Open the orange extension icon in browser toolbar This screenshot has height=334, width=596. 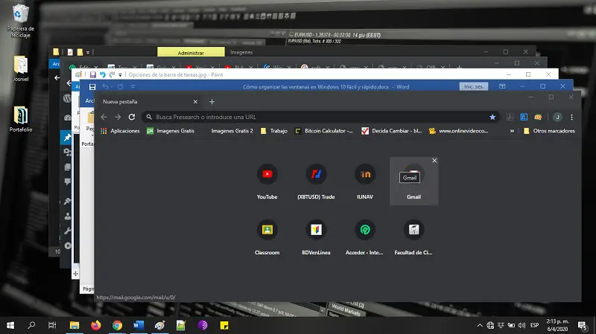tap(538, 117)
